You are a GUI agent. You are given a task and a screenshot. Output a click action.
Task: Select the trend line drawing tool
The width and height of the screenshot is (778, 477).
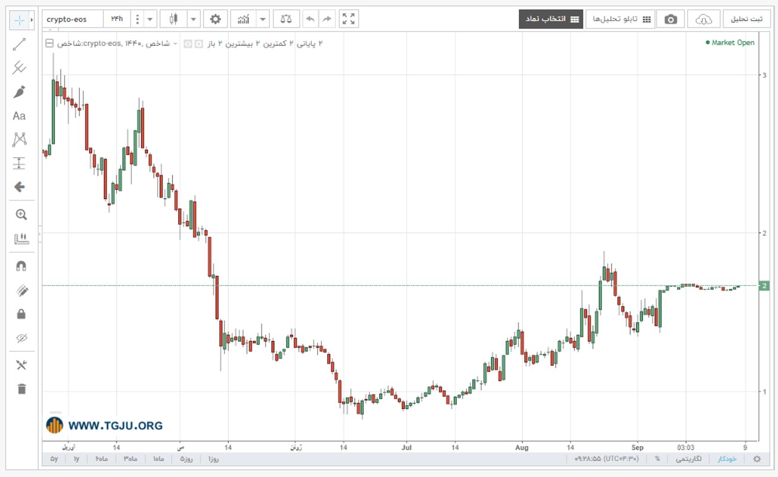pos(19,44)
